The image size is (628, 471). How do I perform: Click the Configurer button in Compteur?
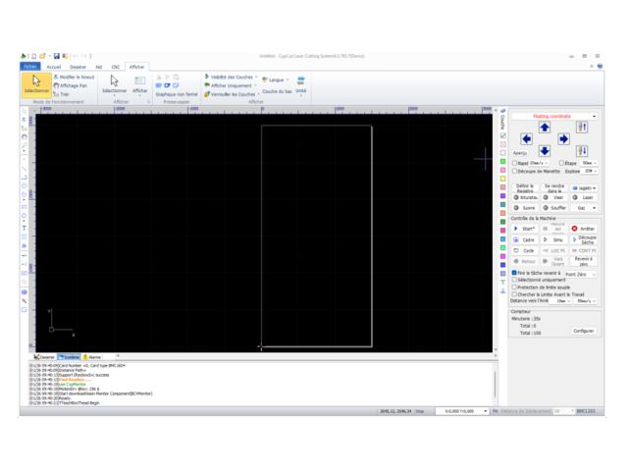583,331
